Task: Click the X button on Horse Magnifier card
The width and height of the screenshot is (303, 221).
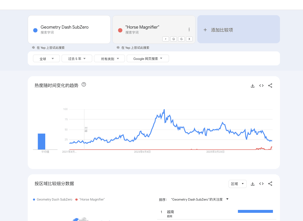Action: [x=189, y=39]
